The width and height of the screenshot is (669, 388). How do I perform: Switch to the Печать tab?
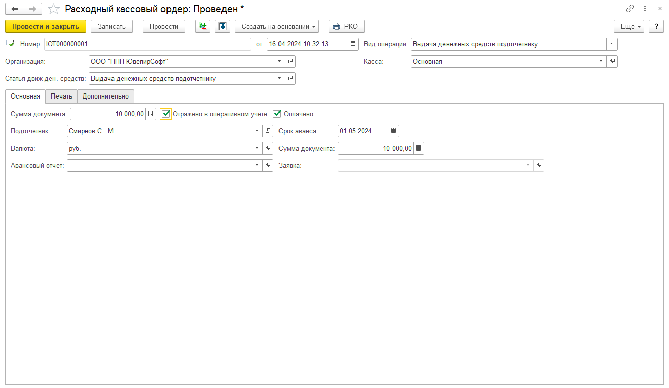pyautogui.click(x=62, y=96)
